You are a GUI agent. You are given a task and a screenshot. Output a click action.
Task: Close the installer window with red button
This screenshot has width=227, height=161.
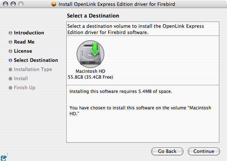(x=5, y=4)
